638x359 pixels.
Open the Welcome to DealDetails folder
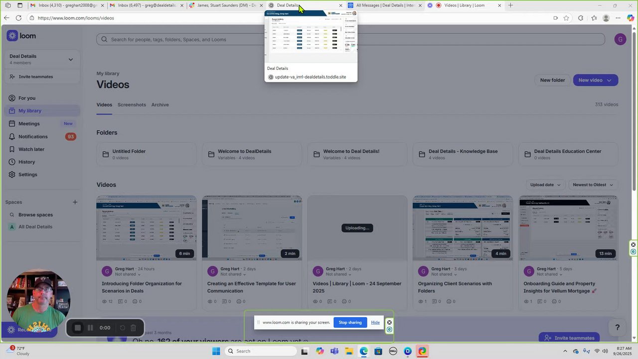(x=252, y=154)
